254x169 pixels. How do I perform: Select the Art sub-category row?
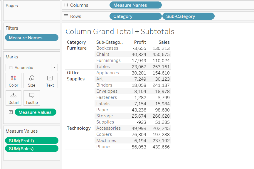[x=100, y=79]
